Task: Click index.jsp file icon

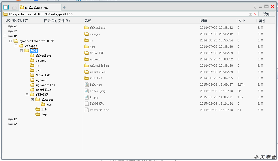Action: [87, 91]
